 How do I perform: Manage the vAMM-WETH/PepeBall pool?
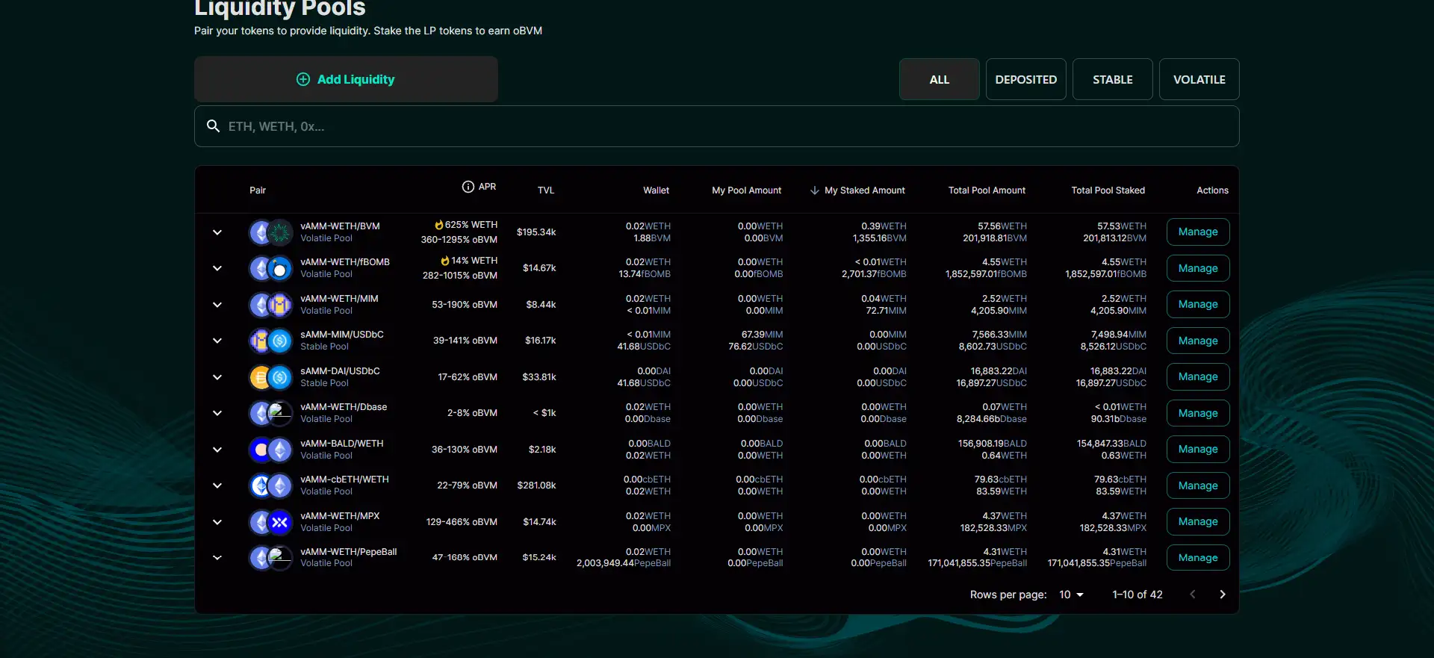coord(1197,558)
